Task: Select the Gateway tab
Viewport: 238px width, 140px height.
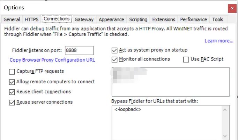Action: click(84, 19)
